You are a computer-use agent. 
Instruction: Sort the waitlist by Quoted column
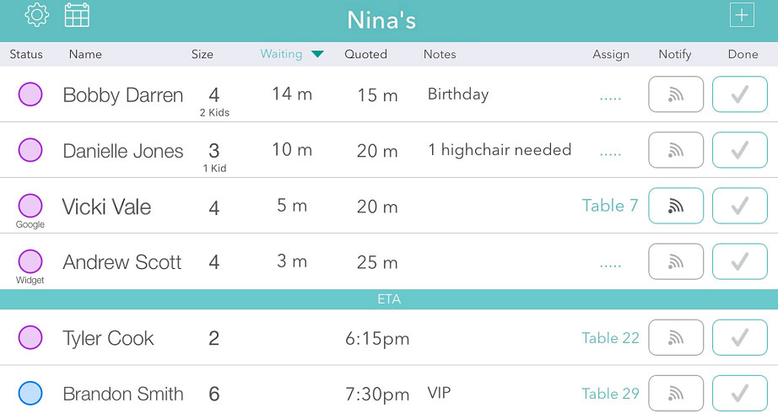tap(365, 54)
